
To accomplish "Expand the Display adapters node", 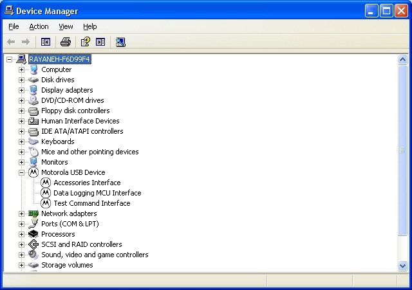I will coord(21,90).
